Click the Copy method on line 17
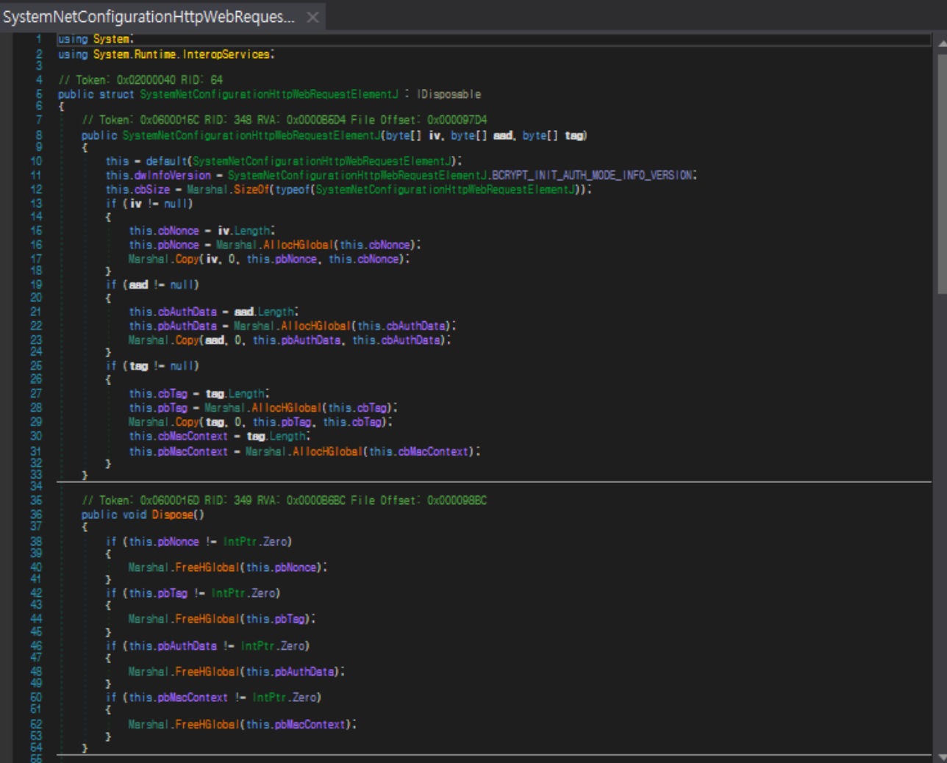The image size is (947, 763). point(187,259)
